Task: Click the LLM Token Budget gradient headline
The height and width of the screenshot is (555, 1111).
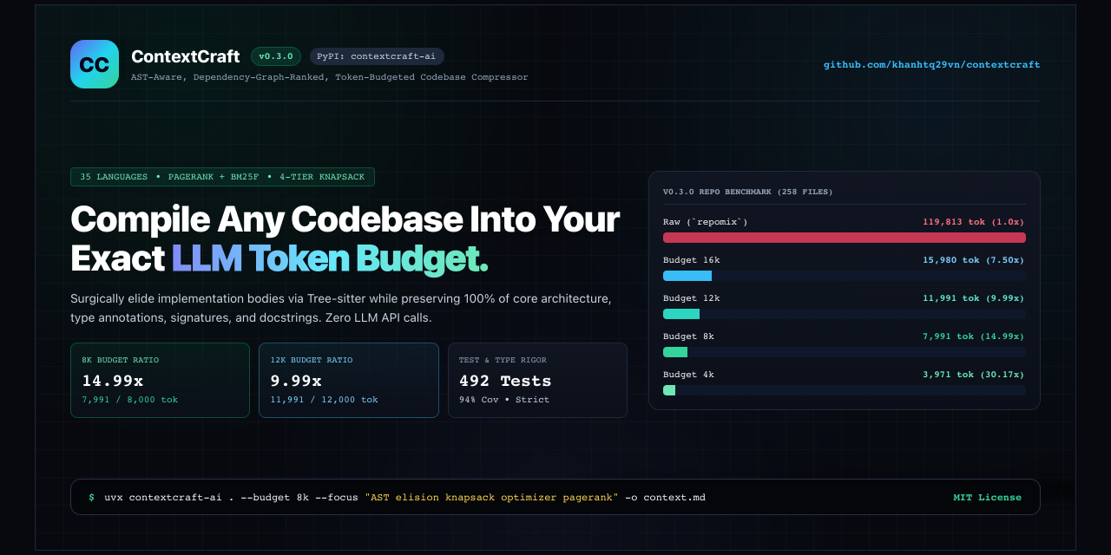Action: [x=330, y=258]
